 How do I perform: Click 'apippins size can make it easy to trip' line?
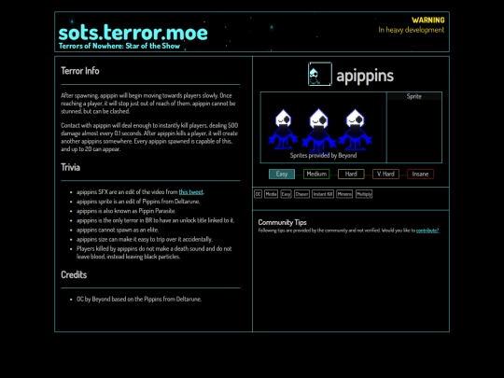[x=145, y=240]
